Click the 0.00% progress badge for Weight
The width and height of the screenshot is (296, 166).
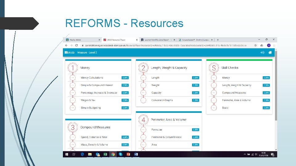tap(195, 85)
